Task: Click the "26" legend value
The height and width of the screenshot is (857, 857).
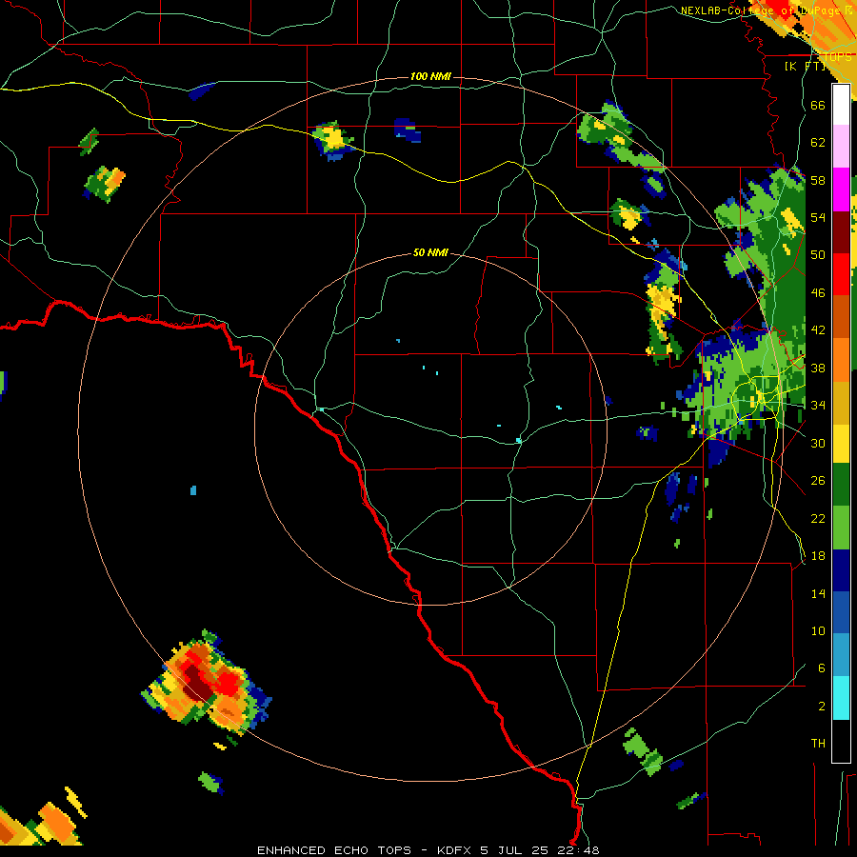Action: point(818,481)
